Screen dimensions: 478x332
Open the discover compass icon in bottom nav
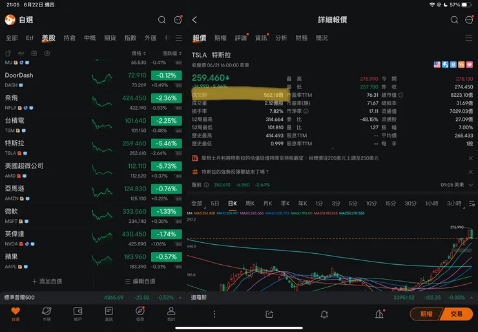140,314
